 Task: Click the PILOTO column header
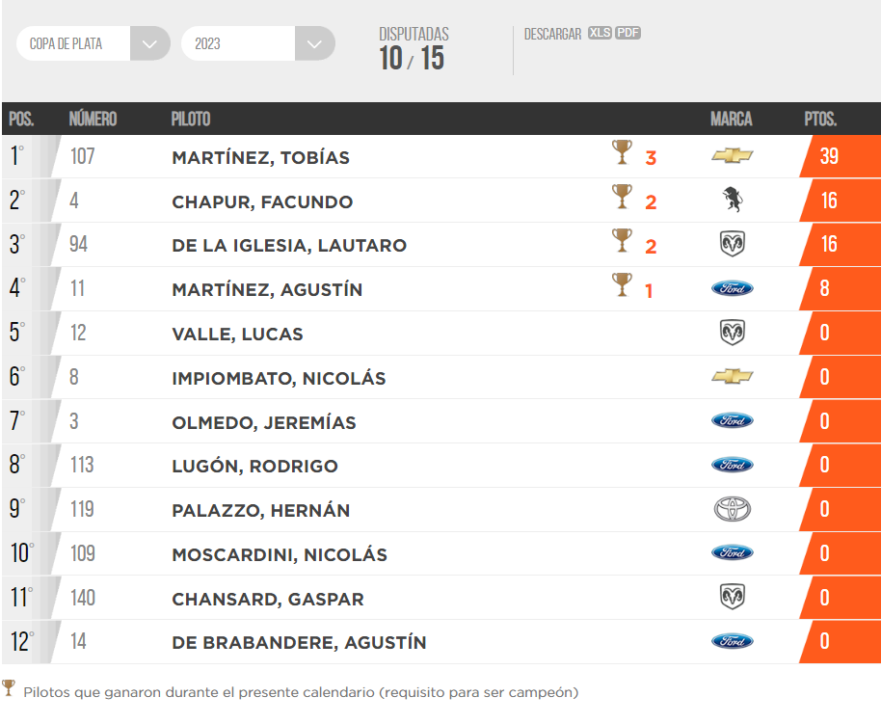pyautogui.click(x=191, y=120)
